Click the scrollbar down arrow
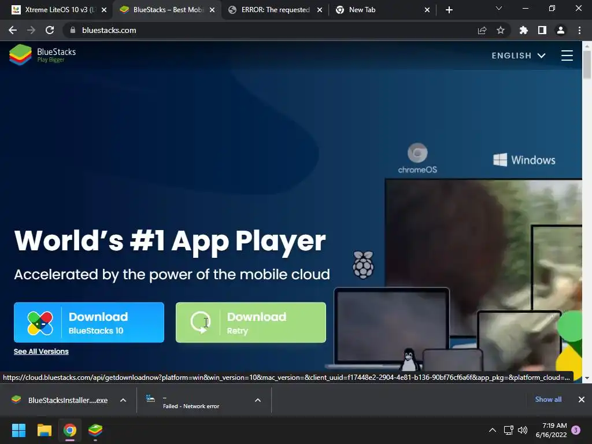The height and width of the screenshot is (444, 592). (587, 378)
